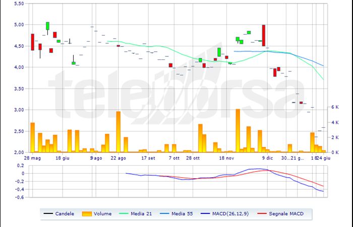Screen dimensions: 353x227
Task: Click the 4 K volume axis label
Action: 335,122
